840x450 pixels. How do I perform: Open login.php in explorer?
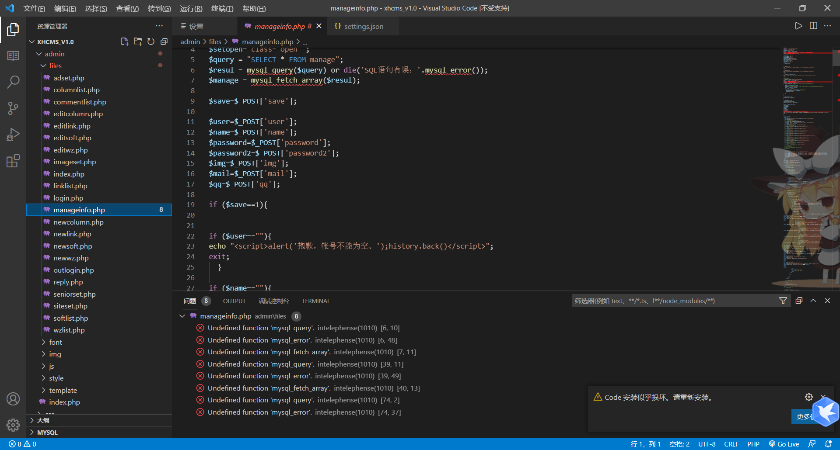pyautogui.click(x=68, y=198)
